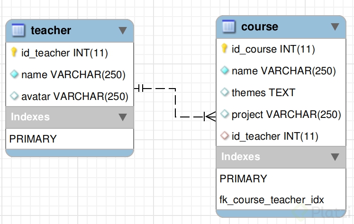This screenshot has height=224, width=354.
Task: Click the id_course primary key icon
Action: click(x=225, y=49)
